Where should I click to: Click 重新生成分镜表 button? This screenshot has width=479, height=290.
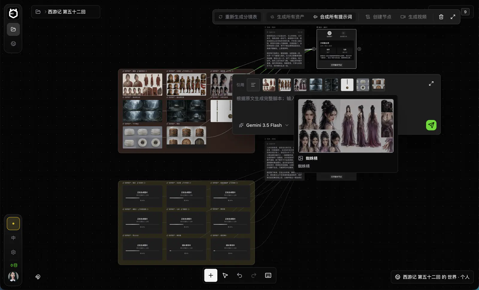(238, 17)
